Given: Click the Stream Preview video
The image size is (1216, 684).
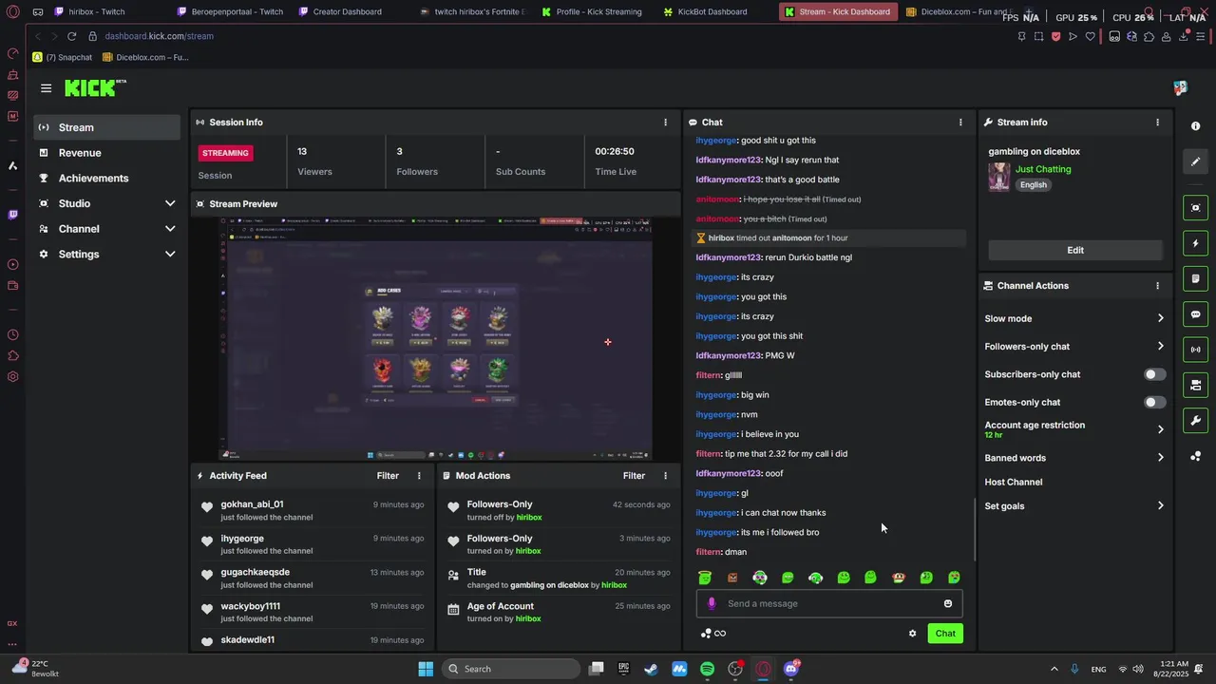Looking at the screenshot, I should 437,338.
